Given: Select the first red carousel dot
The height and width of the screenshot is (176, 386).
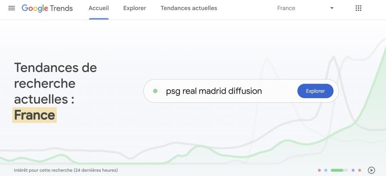Looking at the screenshot, I should coord(319,170).
